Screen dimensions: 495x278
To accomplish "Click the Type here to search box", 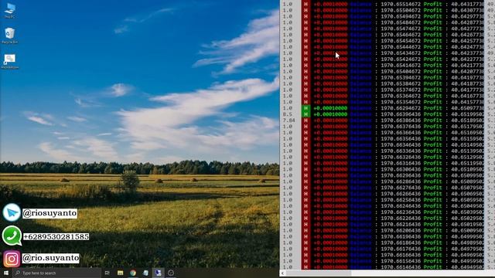I will 56,273.
